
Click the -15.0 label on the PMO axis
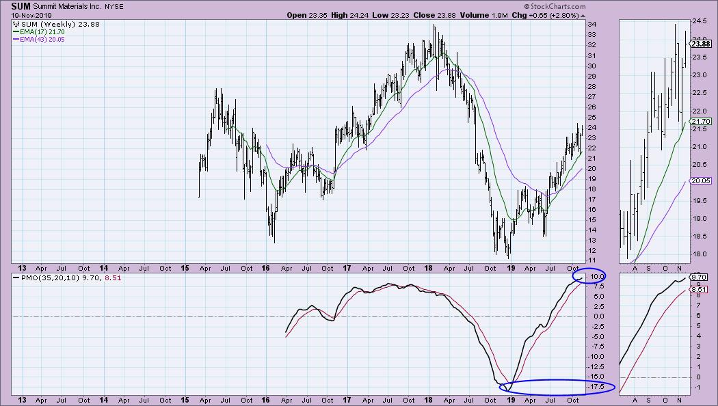[x=596, y=377]
